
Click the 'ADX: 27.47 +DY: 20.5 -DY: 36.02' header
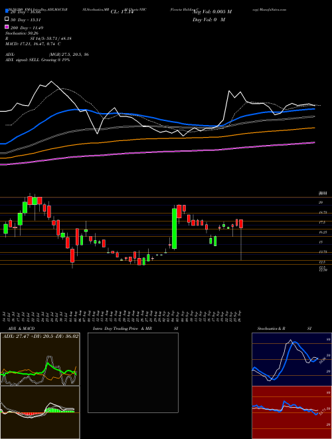pyautogui.click(x=41, y=336)
